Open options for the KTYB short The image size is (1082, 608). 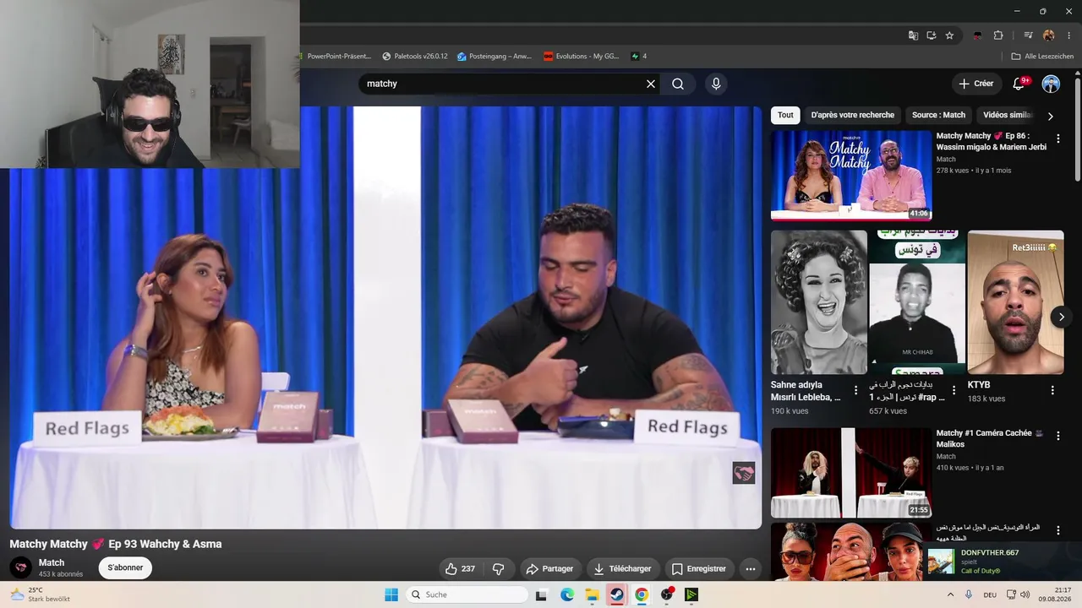pos(1052,391)
